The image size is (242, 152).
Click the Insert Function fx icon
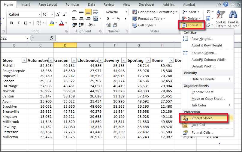pos(52,38)
